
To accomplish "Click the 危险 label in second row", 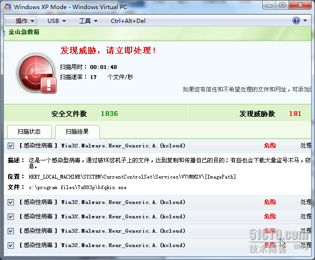I will (x=270, y=202).
